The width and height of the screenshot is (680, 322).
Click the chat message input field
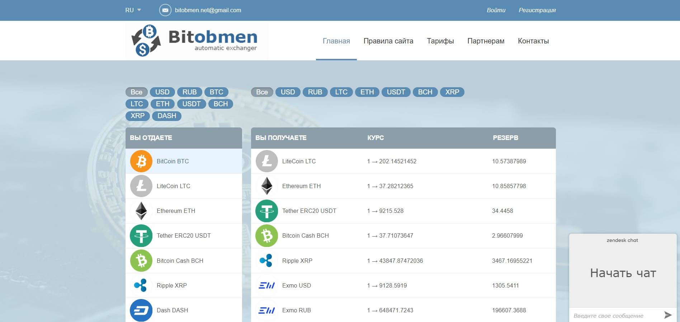(615, 316)
